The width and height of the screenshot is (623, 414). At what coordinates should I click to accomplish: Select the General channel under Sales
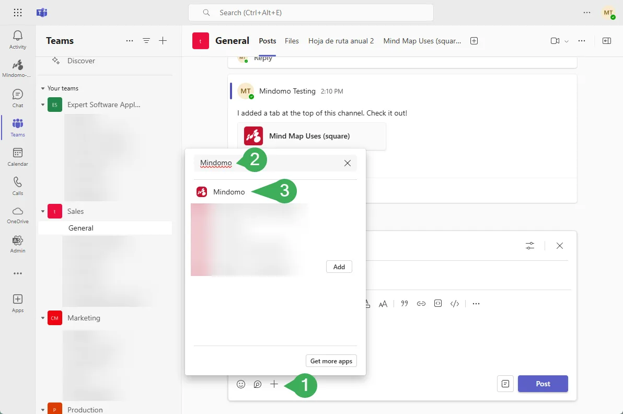[x=105, y=228]
